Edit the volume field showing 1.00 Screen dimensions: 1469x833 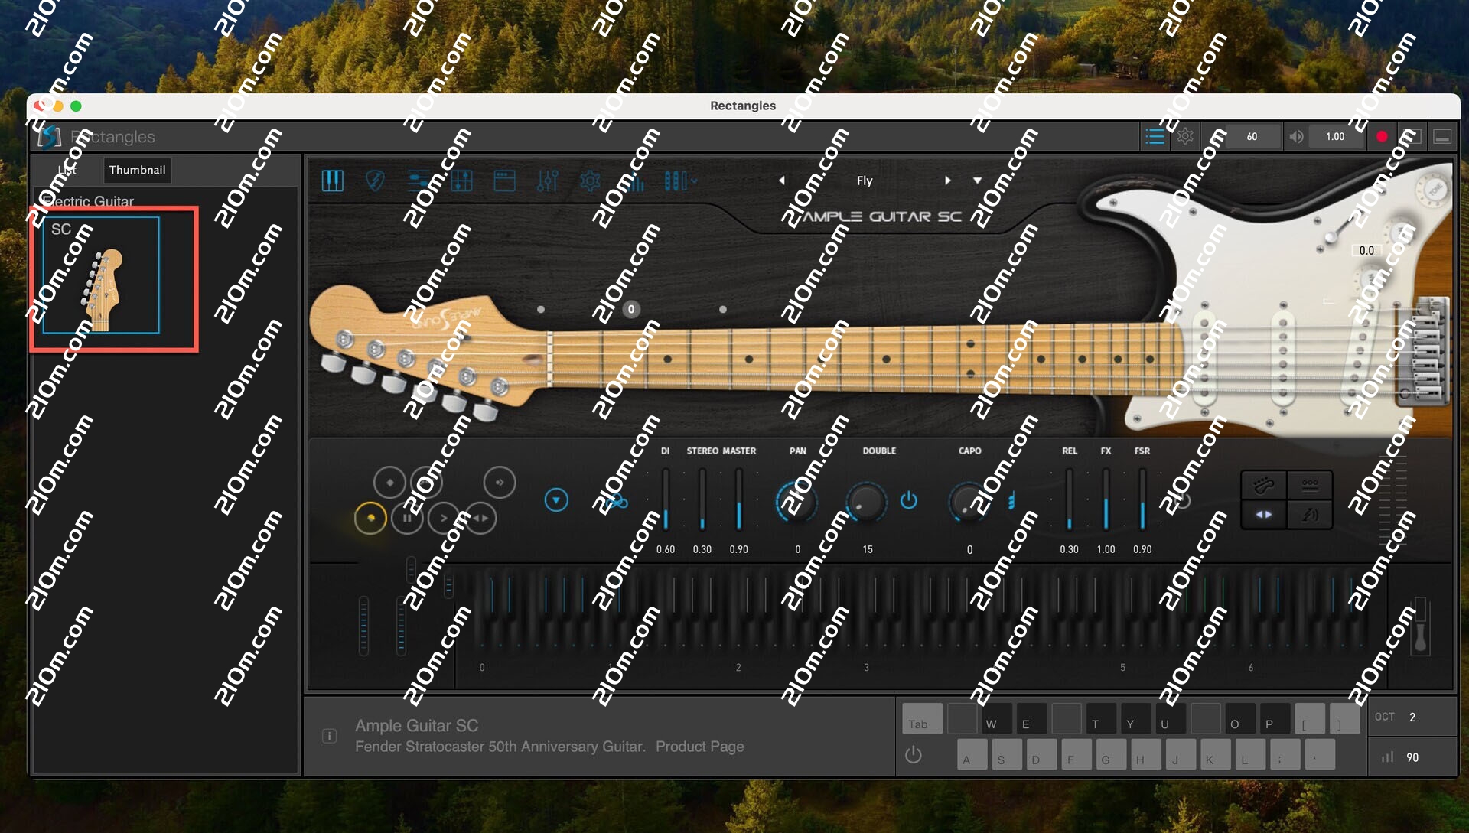tap(1335, 137)
